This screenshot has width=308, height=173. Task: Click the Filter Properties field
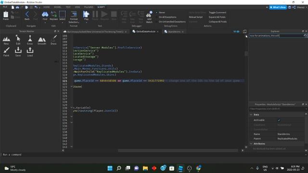[x=277, y=109]
